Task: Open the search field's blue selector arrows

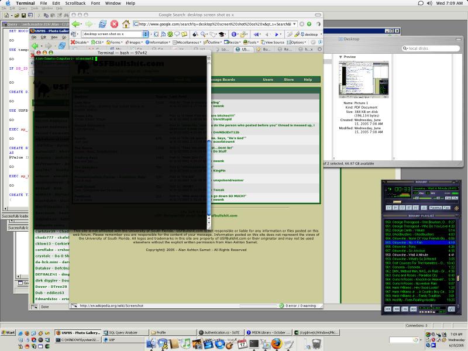Action: click(x=145, y=34)
